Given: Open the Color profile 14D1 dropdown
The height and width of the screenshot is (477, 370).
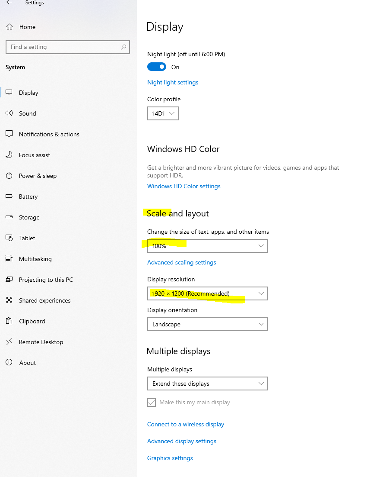Looking at the screenshot, I should click(x=163, y=113).
